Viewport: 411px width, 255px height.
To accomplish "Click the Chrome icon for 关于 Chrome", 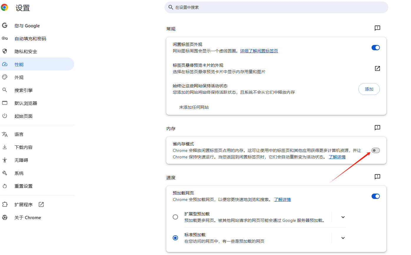I will point(4,217).
